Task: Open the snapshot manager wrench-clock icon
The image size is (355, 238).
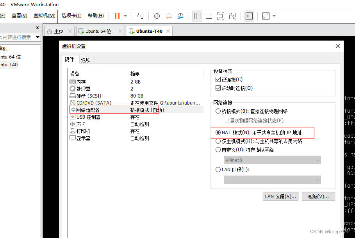Action: [180, 16]
